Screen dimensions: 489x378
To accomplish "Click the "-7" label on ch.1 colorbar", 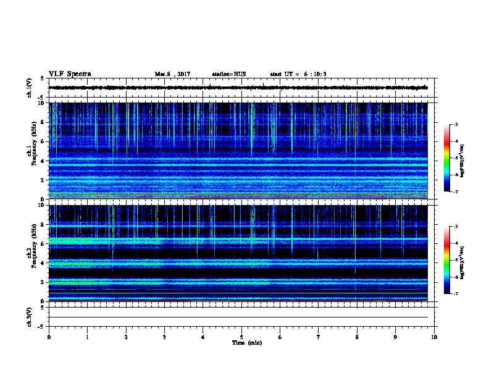I will (455, 191).
